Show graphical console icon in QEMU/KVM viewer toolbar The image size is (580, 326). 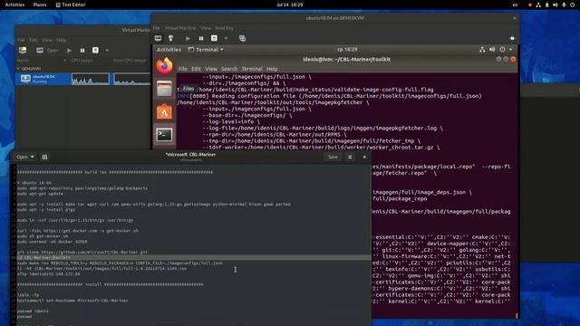pyautogui.click(x=158, y=38)
